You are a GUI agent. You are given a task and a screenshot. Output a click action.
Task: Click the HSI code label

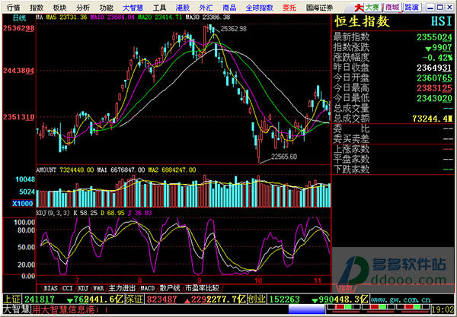442,22
